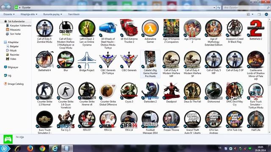Select the GTA San Andreas icon

[213, 119]
